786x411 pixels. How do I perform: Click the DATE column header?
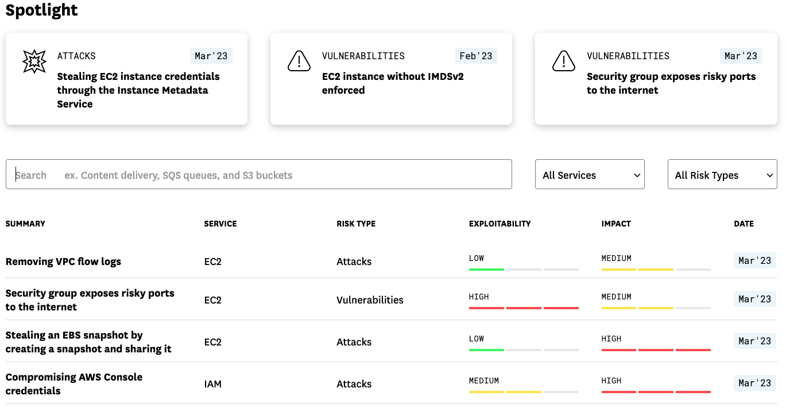coord(744,224)
